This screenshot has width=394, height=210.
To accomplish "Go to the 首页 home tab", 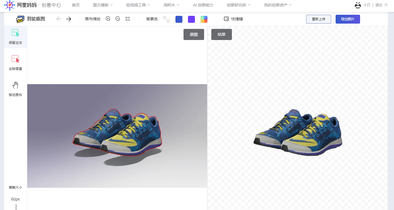I will pyautogui.click(x=76, y=5).
